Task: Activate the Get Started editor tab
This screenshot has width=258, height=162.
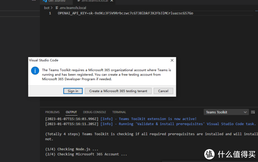Action: coord(56,1)
